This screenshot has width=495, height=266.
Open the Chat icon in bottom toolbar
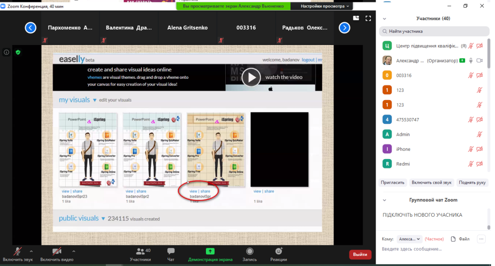(x=171, y=251)
